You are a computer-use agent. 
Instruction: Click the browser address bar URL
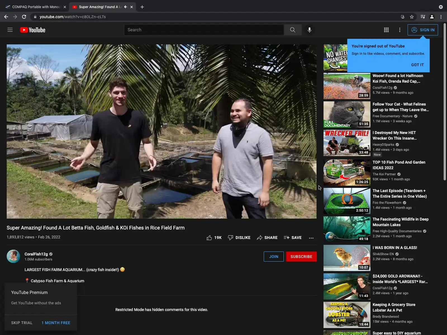pyautogui.click(x=73, y=17)
